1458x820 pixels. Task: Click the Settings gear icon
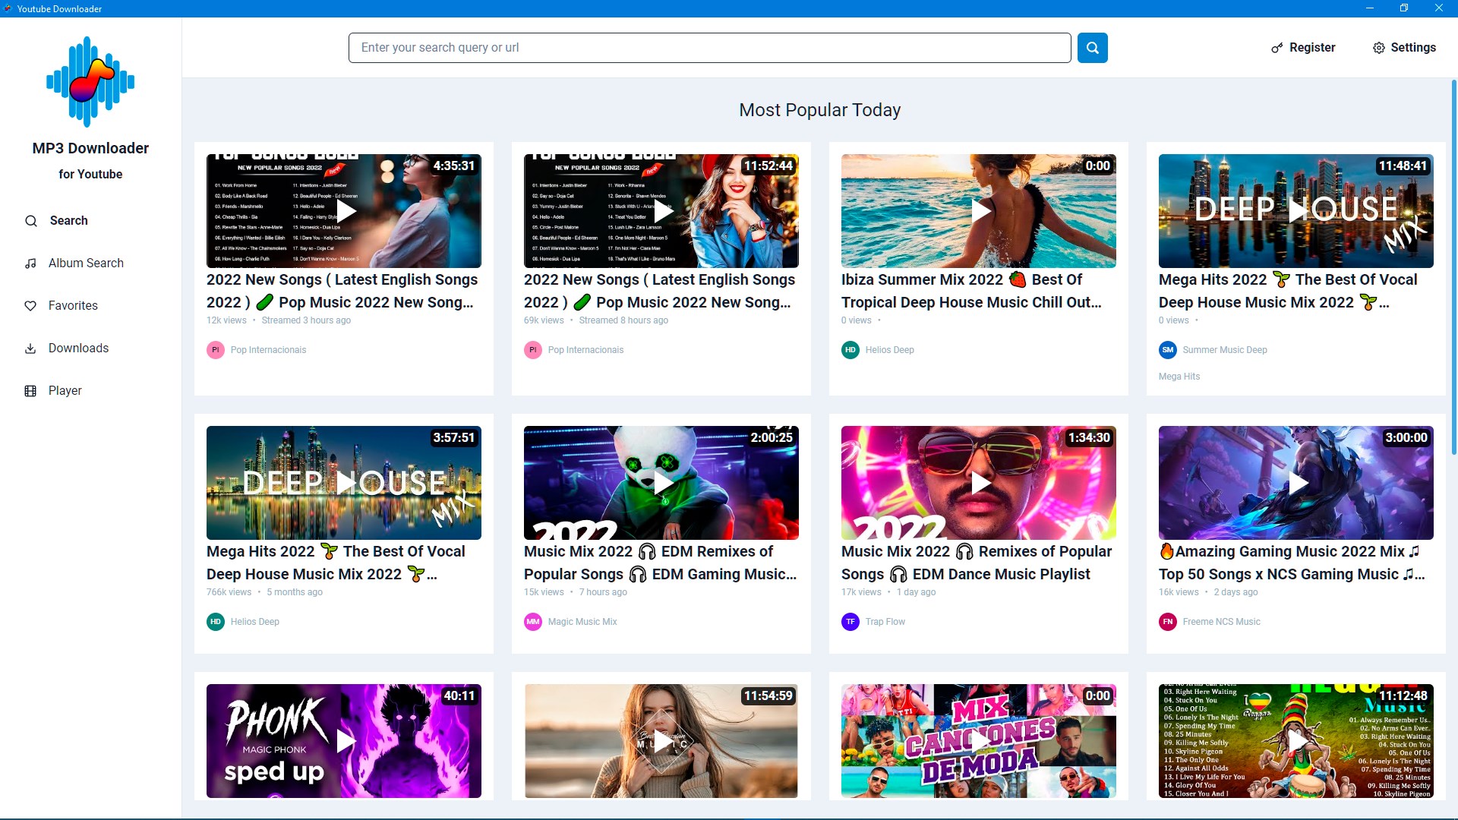[1378, 48]
